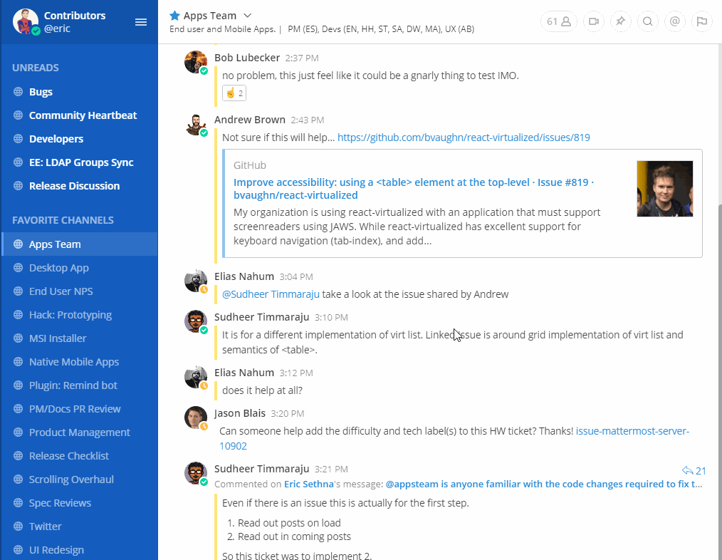The height and width of the screenshot is (560, 722).
Task: Open issue-mattermost-server-10902 link
Action: click(x=454, y=438)
